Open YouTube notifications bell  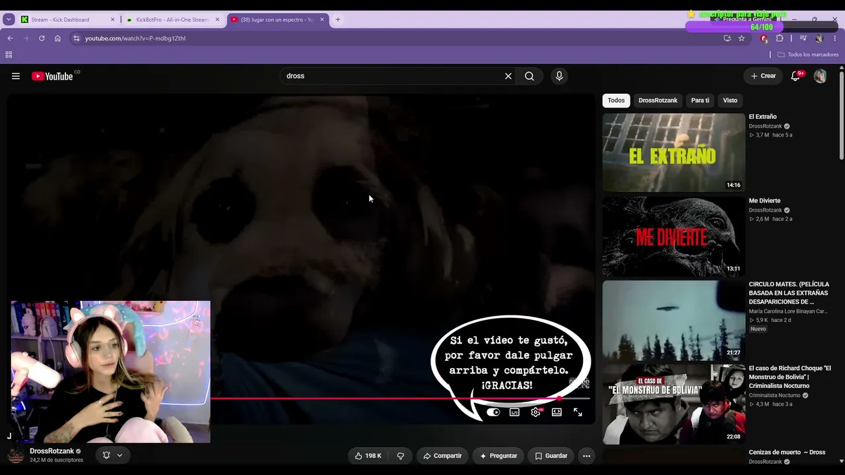click(x=795, y=76)
